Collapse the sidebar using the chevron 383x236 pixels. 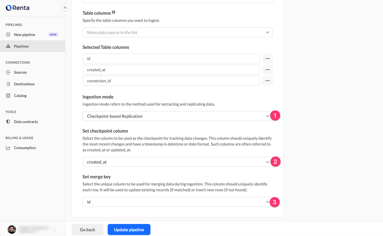[65, 7]
